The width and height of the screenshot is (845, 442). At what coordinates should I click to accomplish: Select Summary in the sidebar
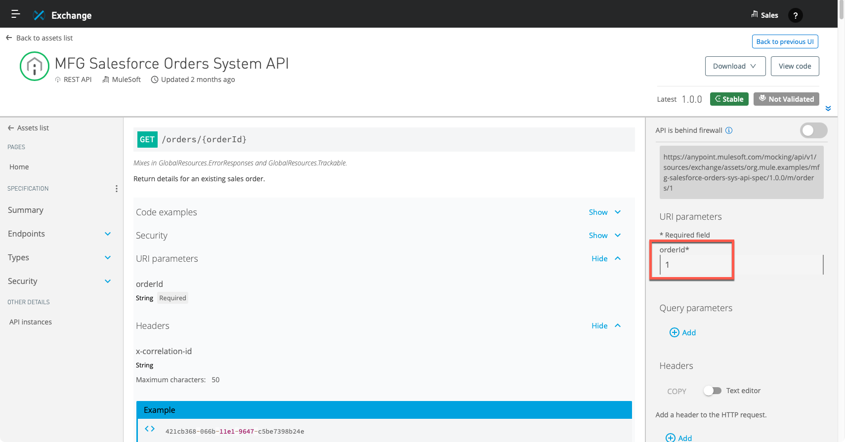(x=26, y=210)
